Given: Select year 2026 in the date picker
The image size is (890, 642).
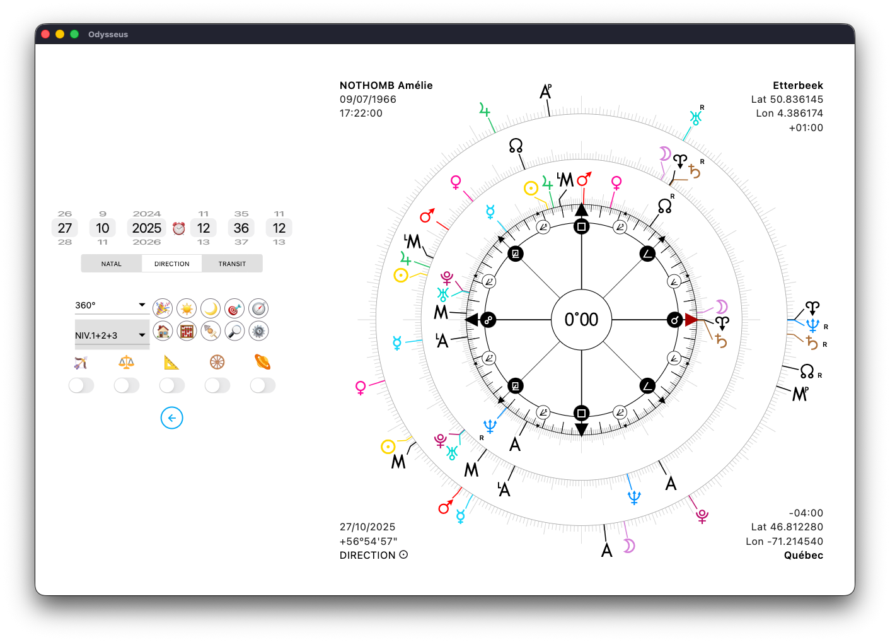Looking at the screenshot, I should [147, 242].
